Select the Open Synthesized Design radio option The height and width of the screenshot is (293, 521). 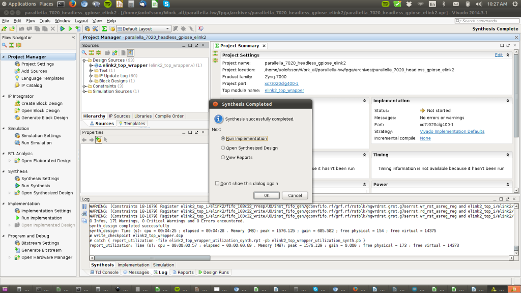point(223,148)
